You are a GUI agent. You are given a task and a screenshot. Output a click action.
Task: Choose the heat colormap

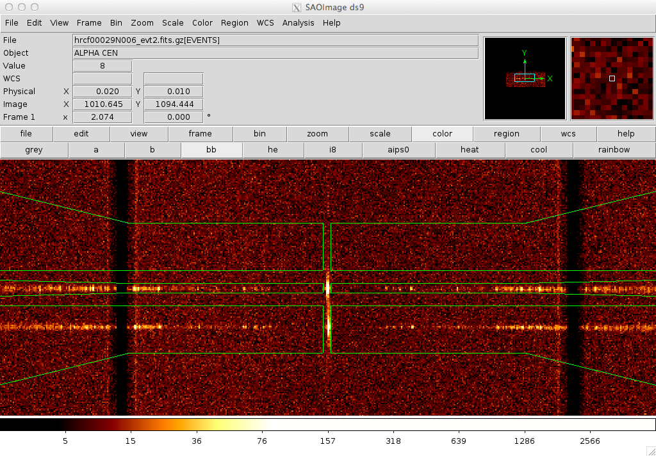pos(469,150)
